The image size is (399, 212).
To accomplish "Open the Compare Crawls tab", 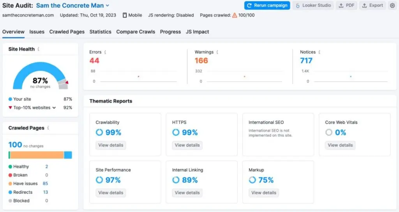I will pos(136,32).
